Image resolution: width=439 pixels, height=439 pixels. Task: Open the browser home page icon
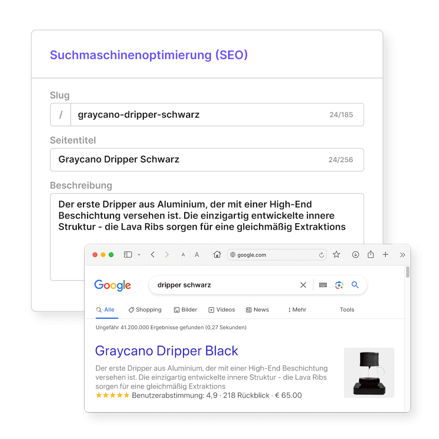click(x=217, y=254)
